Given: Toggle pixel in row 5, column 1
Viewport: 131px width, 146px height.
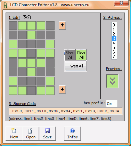Looking at the screenshot, I should 13,63.
